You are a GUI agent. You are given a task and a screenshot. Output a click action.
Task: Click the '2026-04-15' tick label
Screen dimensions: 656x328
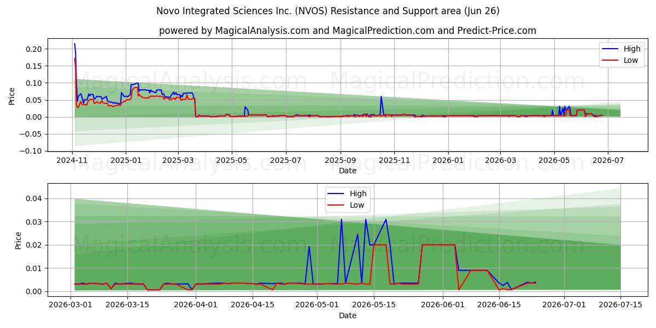point(253,305)
